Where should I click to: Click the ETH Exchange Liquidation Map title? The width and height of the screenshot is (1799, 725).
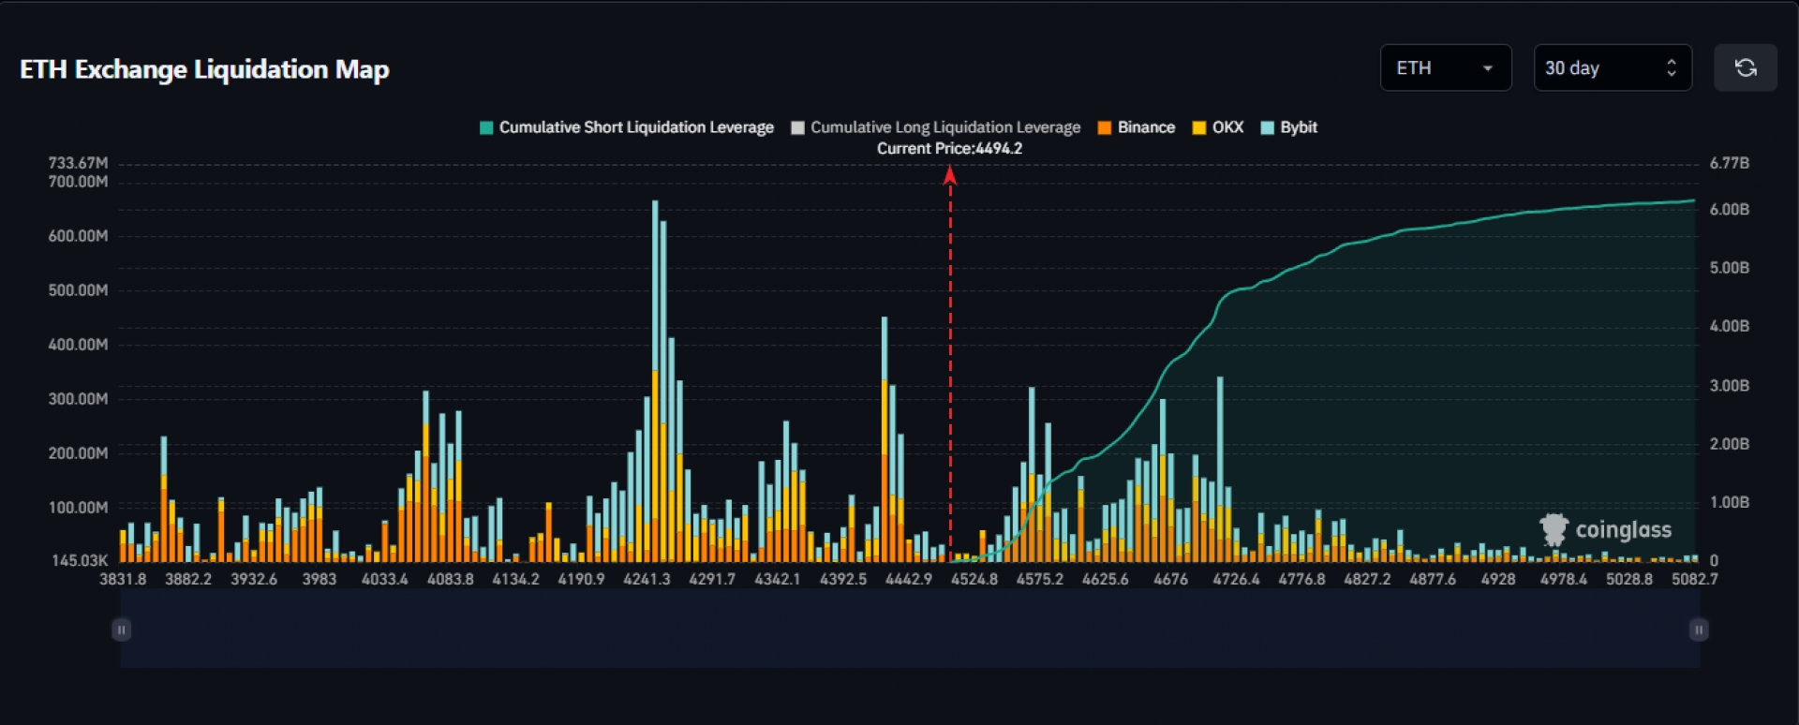[x=204, y=69]
